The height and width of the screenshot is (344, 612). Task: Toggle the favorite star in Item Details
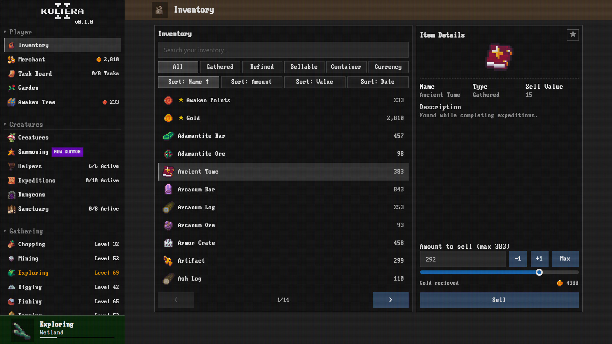pyautogui.click(x=573, y=35)
